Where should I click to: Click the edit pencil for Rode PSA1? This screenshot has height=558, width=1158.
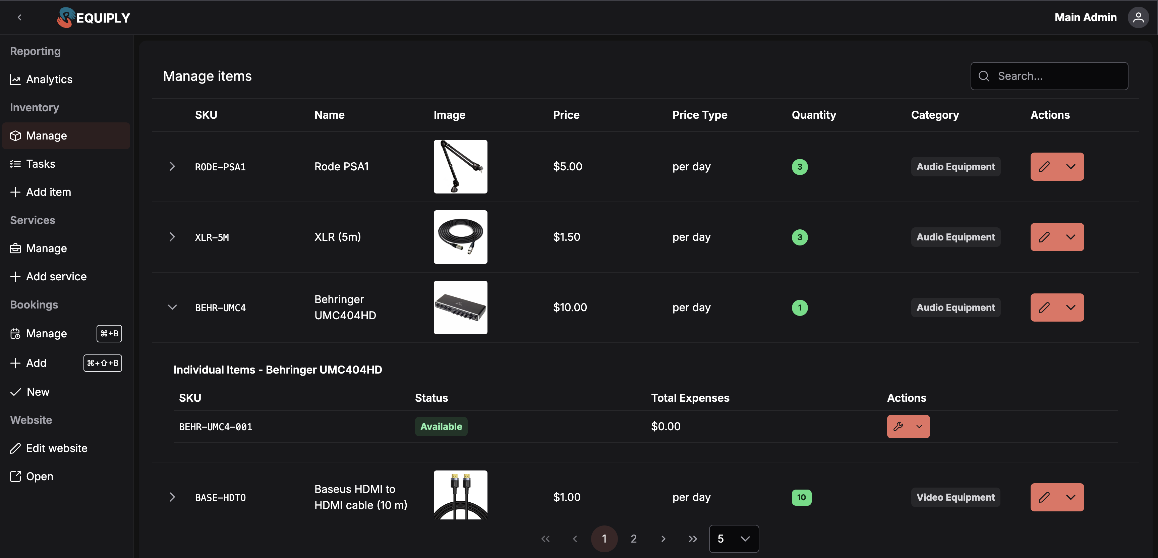point(1044,167)
